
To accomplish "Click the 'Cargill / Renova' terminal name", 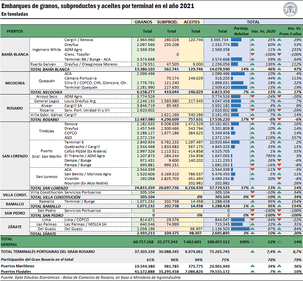I will [79, 40].
